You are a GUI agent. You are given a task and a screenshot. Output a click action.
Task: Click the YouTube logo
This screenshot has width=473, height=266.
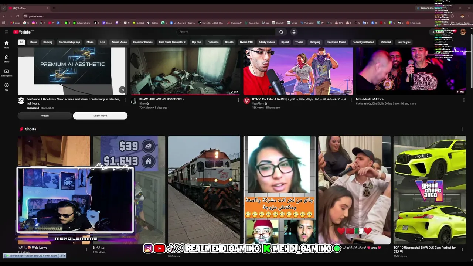click(x=22, y=32)
